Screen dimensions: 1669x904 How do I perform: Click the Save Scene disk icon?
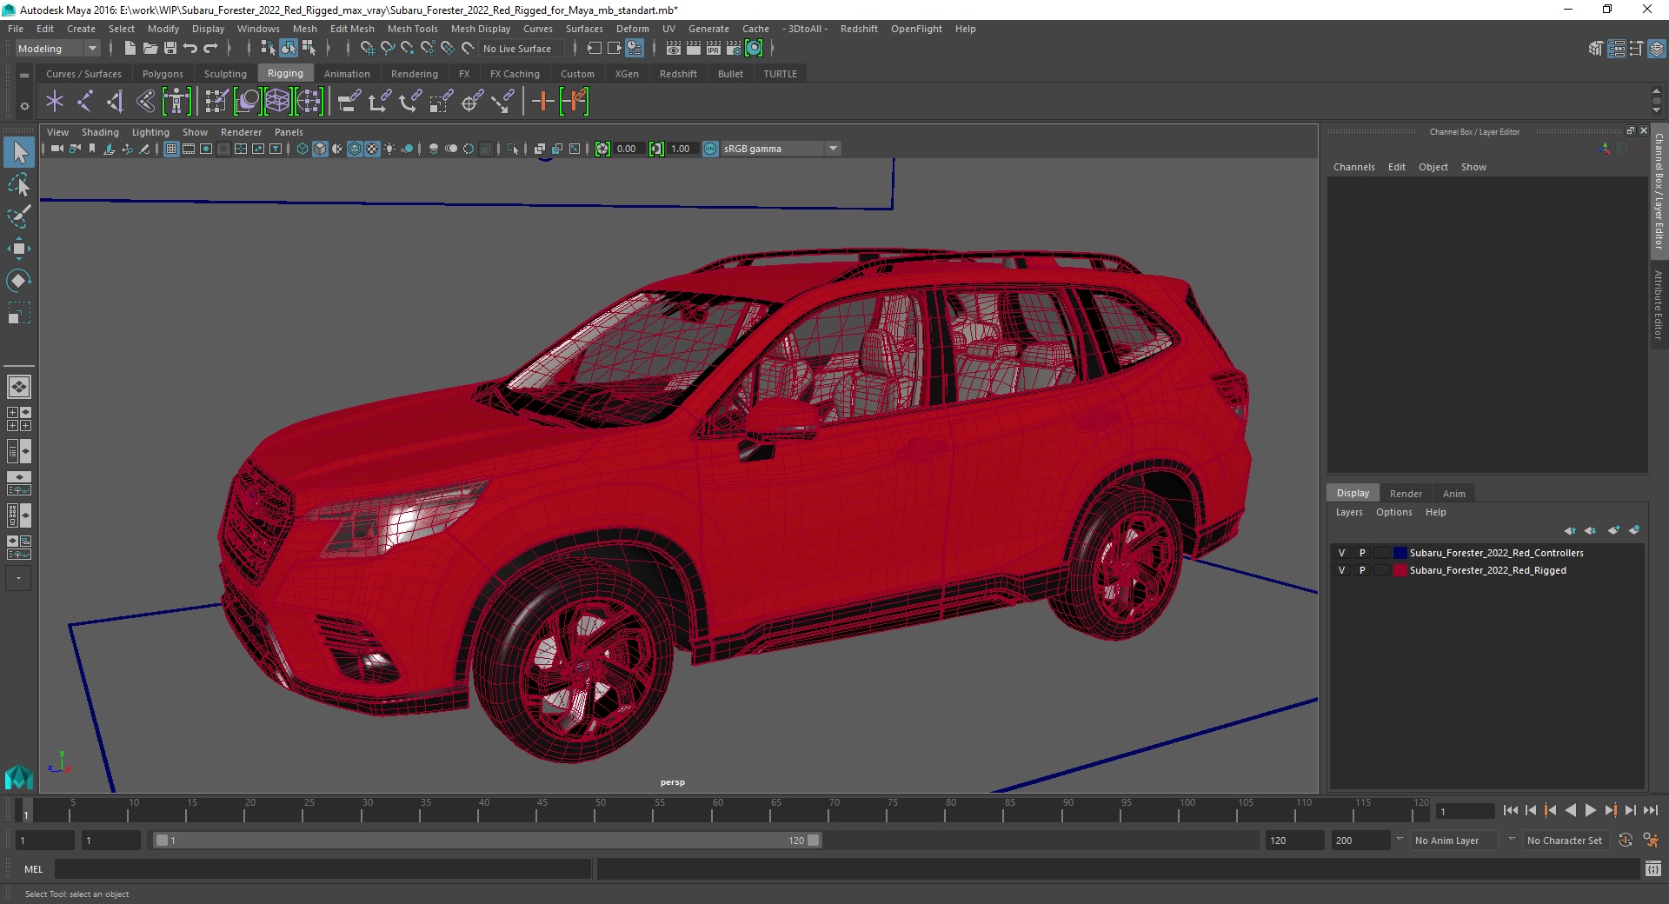coord(170,49)
